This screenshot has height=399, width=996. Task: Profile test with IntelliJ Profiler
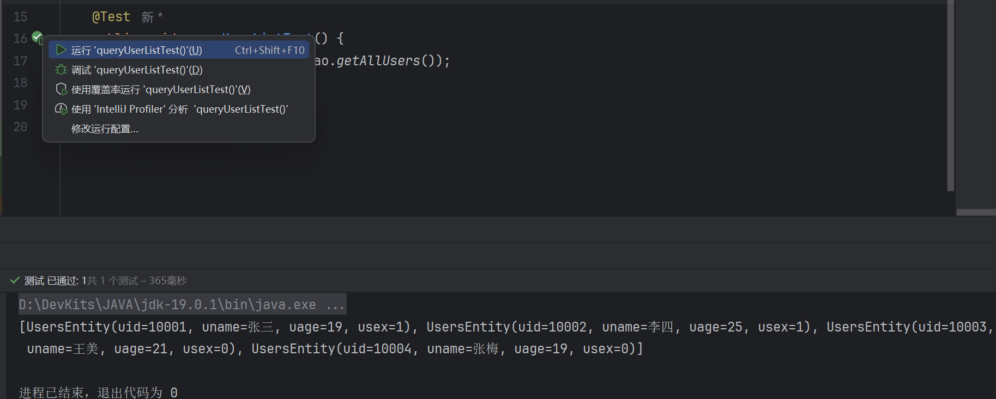click(179, 109)
